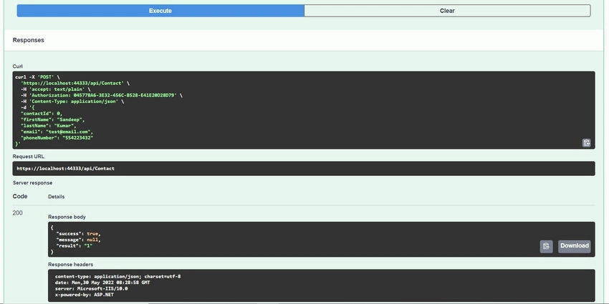Click the "firstName": "Sandeep" line
This screenshot has height=304, width=609.
[x=53, y=119]
